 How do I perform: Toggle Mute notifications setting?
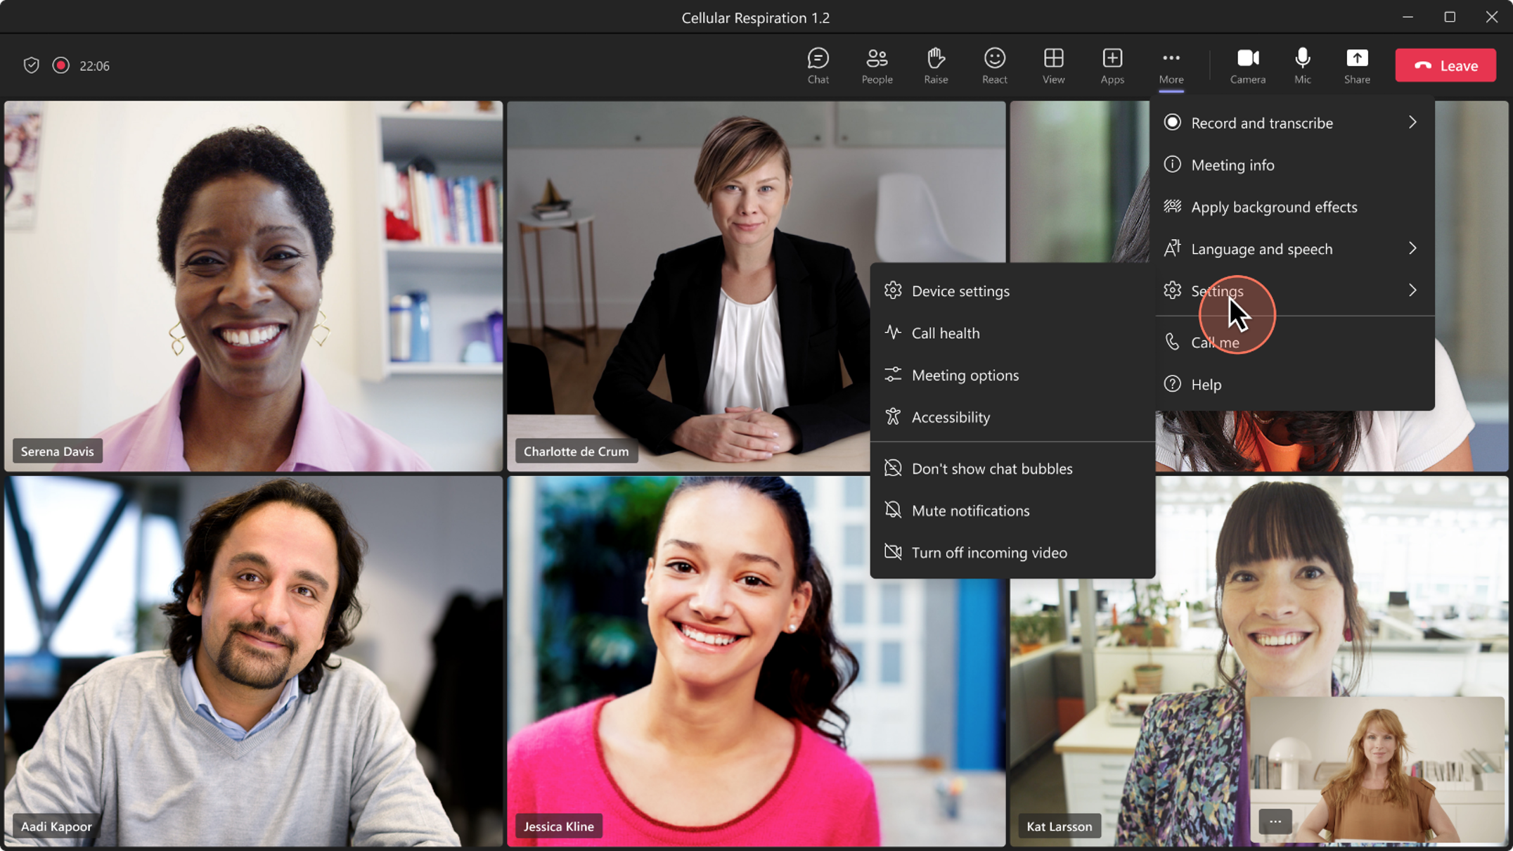pyautogui.click(x=970, y=510)
